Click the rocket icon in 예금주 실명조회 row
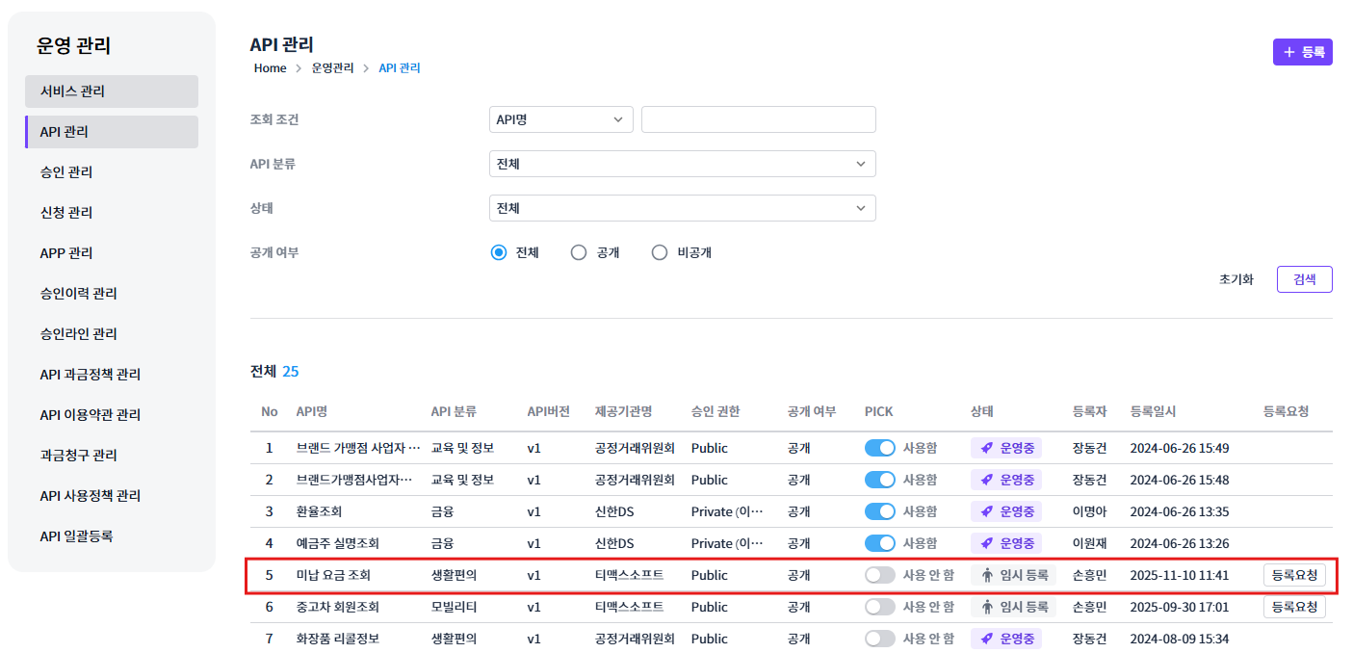1353x653 pixels. pyautogui.click(x=986, y=543)
